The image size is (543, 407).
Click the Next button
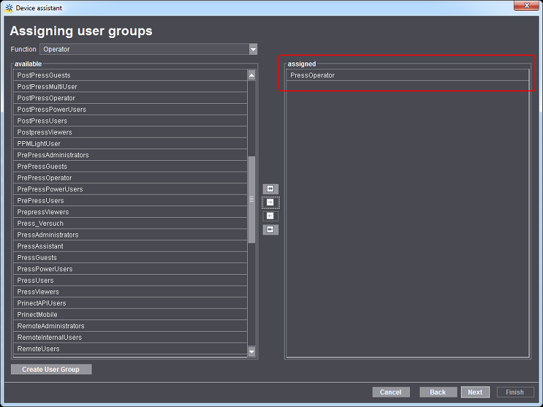coord(475,392)
